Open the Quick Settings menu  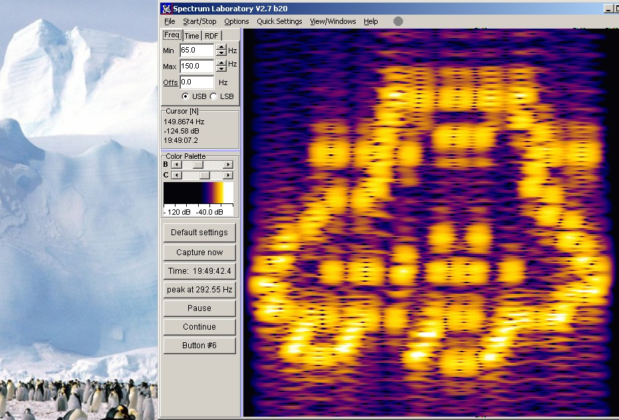[x=279, y=21]
